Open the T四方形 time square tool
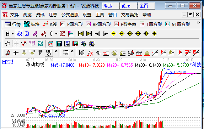Image resolution: width=204 pixels, height=129 pixels. (151, 24)
